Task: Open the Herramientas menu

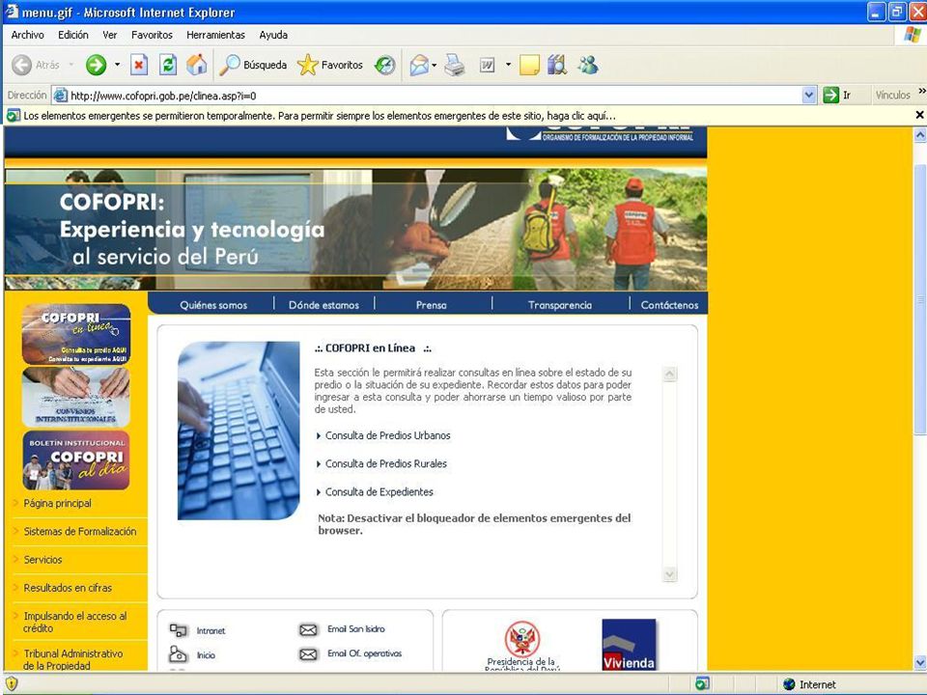Action: pyautogui.click(x=215, y=35)
